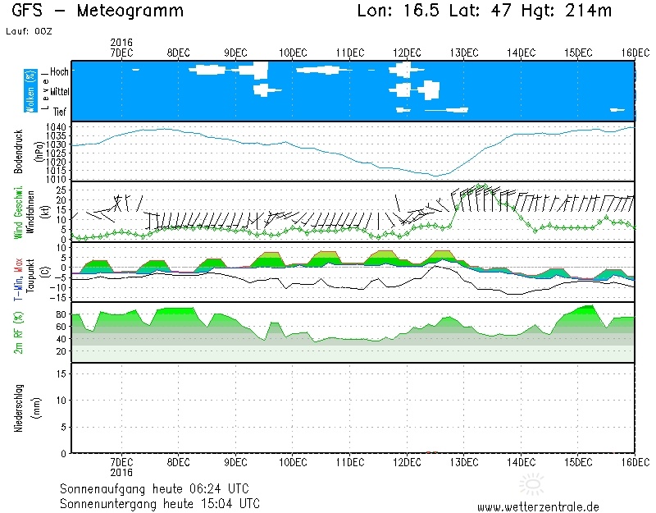Click the '(mm)' precipitation unit label
The image size is (656, 513).
(x=37, y=408)
